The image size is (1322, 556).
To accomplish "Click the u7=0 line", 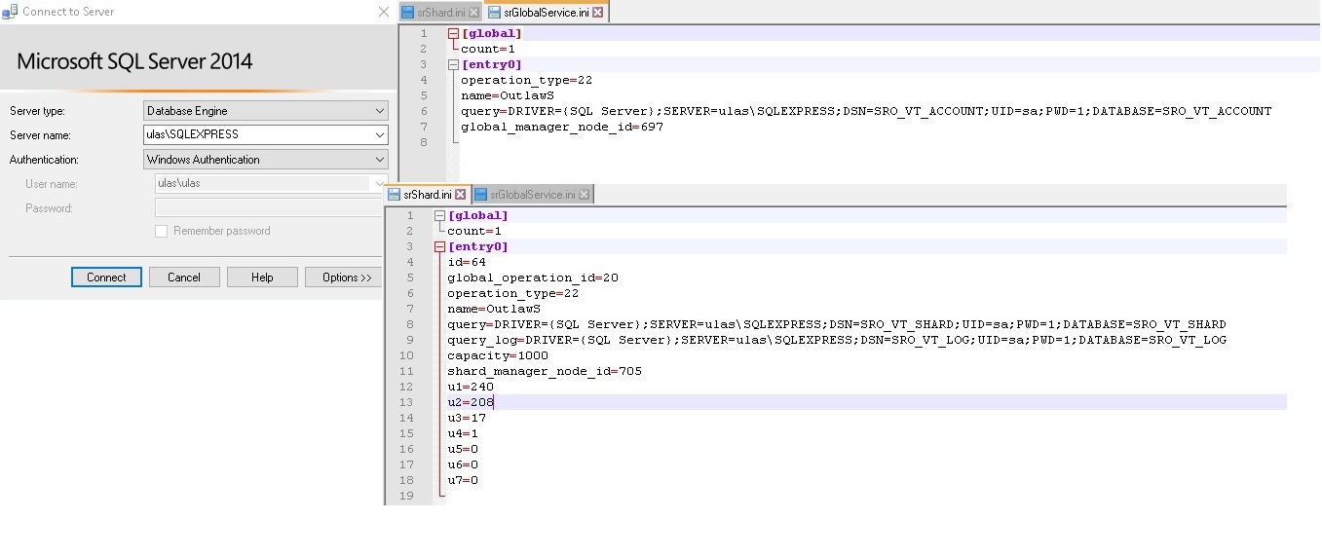I will click(x=463, y=480).
